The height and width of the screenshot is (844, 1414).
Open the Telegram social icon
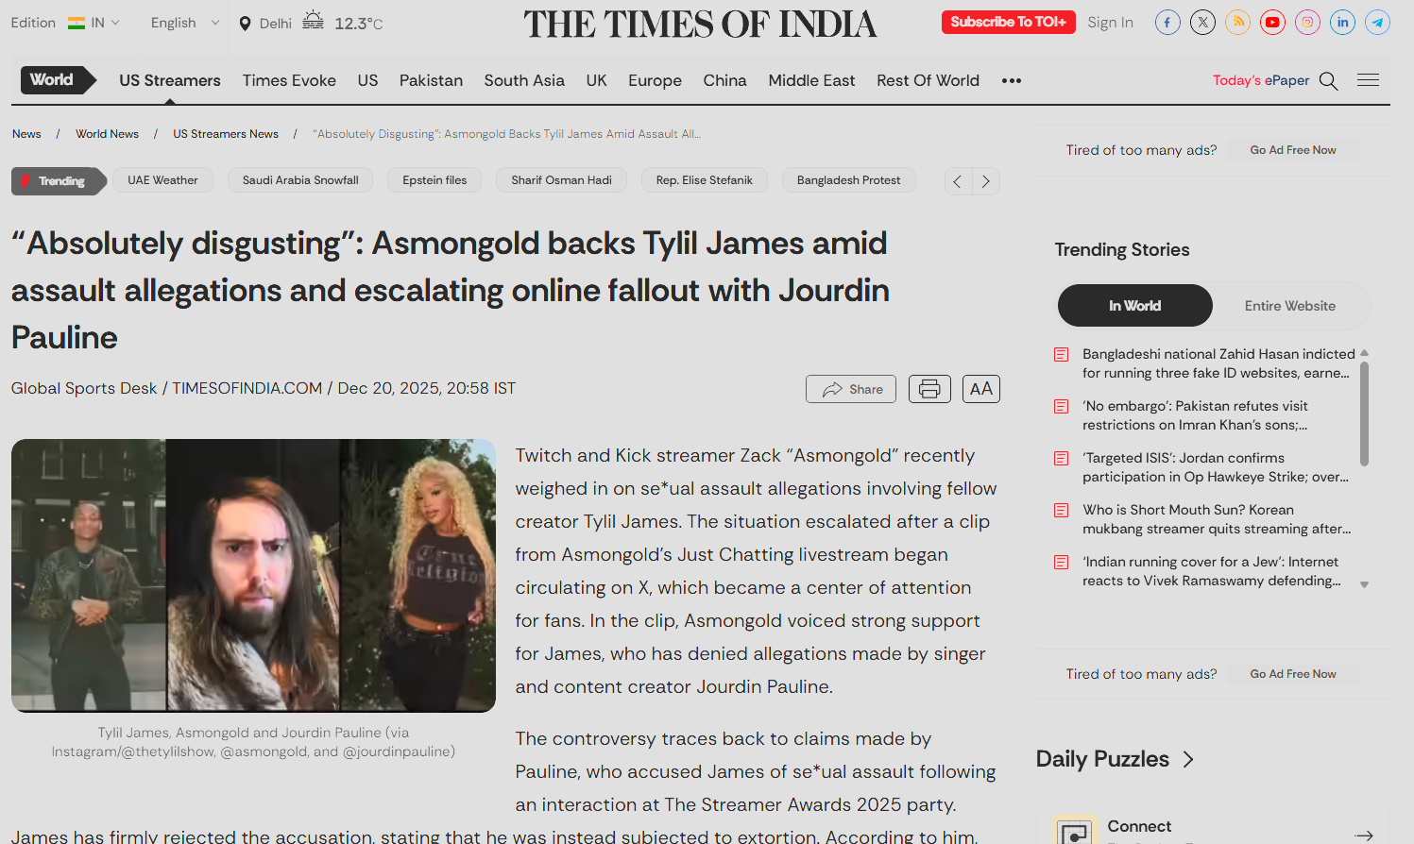pos(1377,23)
